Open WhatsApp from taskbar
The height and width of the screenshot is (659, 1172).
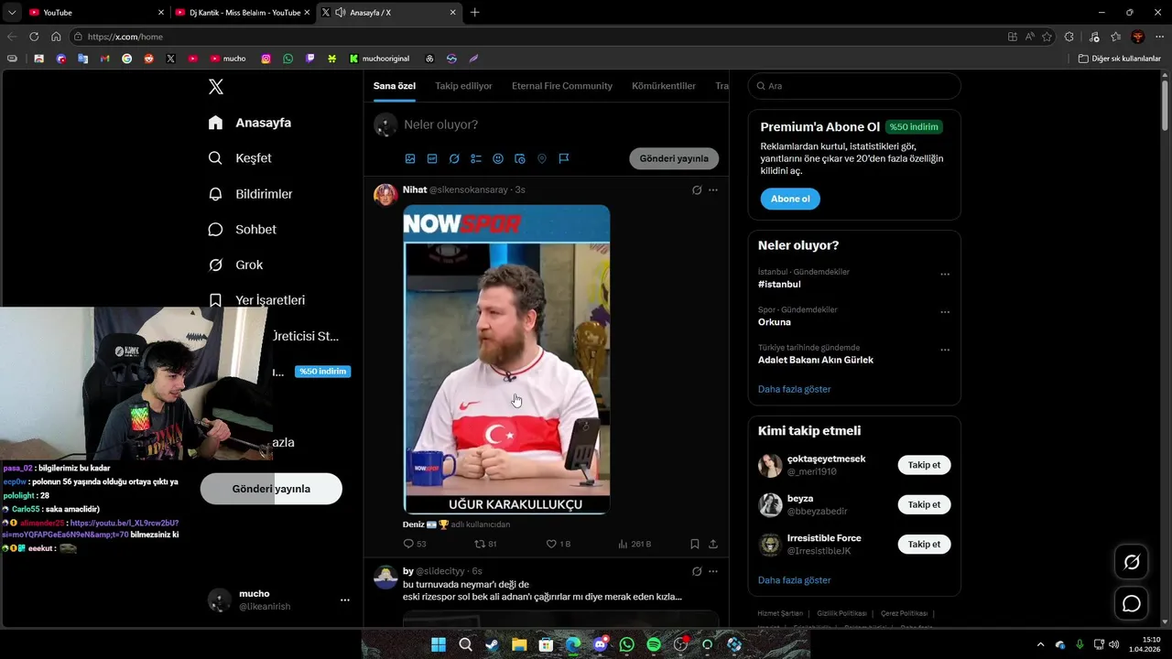(x=626, y=644)
